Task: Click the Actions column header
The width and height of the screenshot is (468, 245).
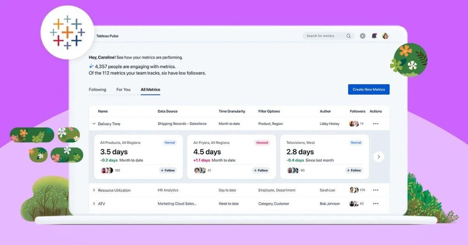Action: [376, 111]
